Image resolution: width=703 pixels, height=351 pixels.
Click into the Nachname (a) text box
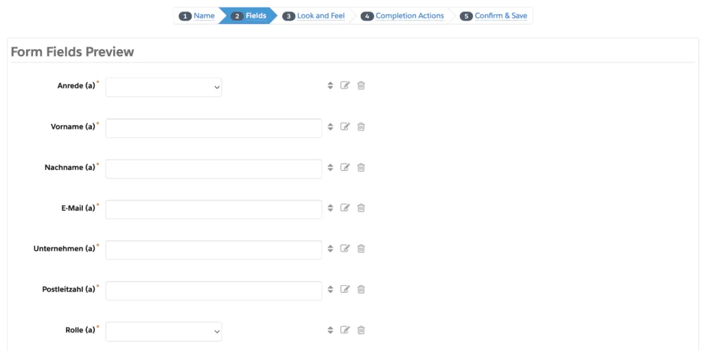214,169
